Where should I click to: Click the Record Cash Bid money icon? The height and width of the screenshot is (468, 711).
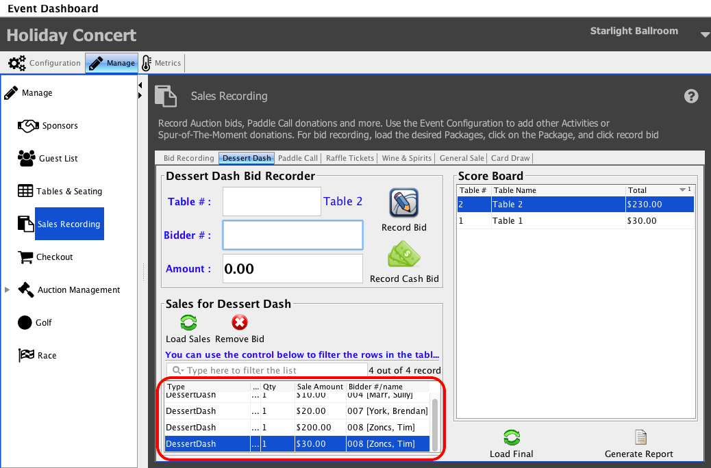(x=403, y=254)
